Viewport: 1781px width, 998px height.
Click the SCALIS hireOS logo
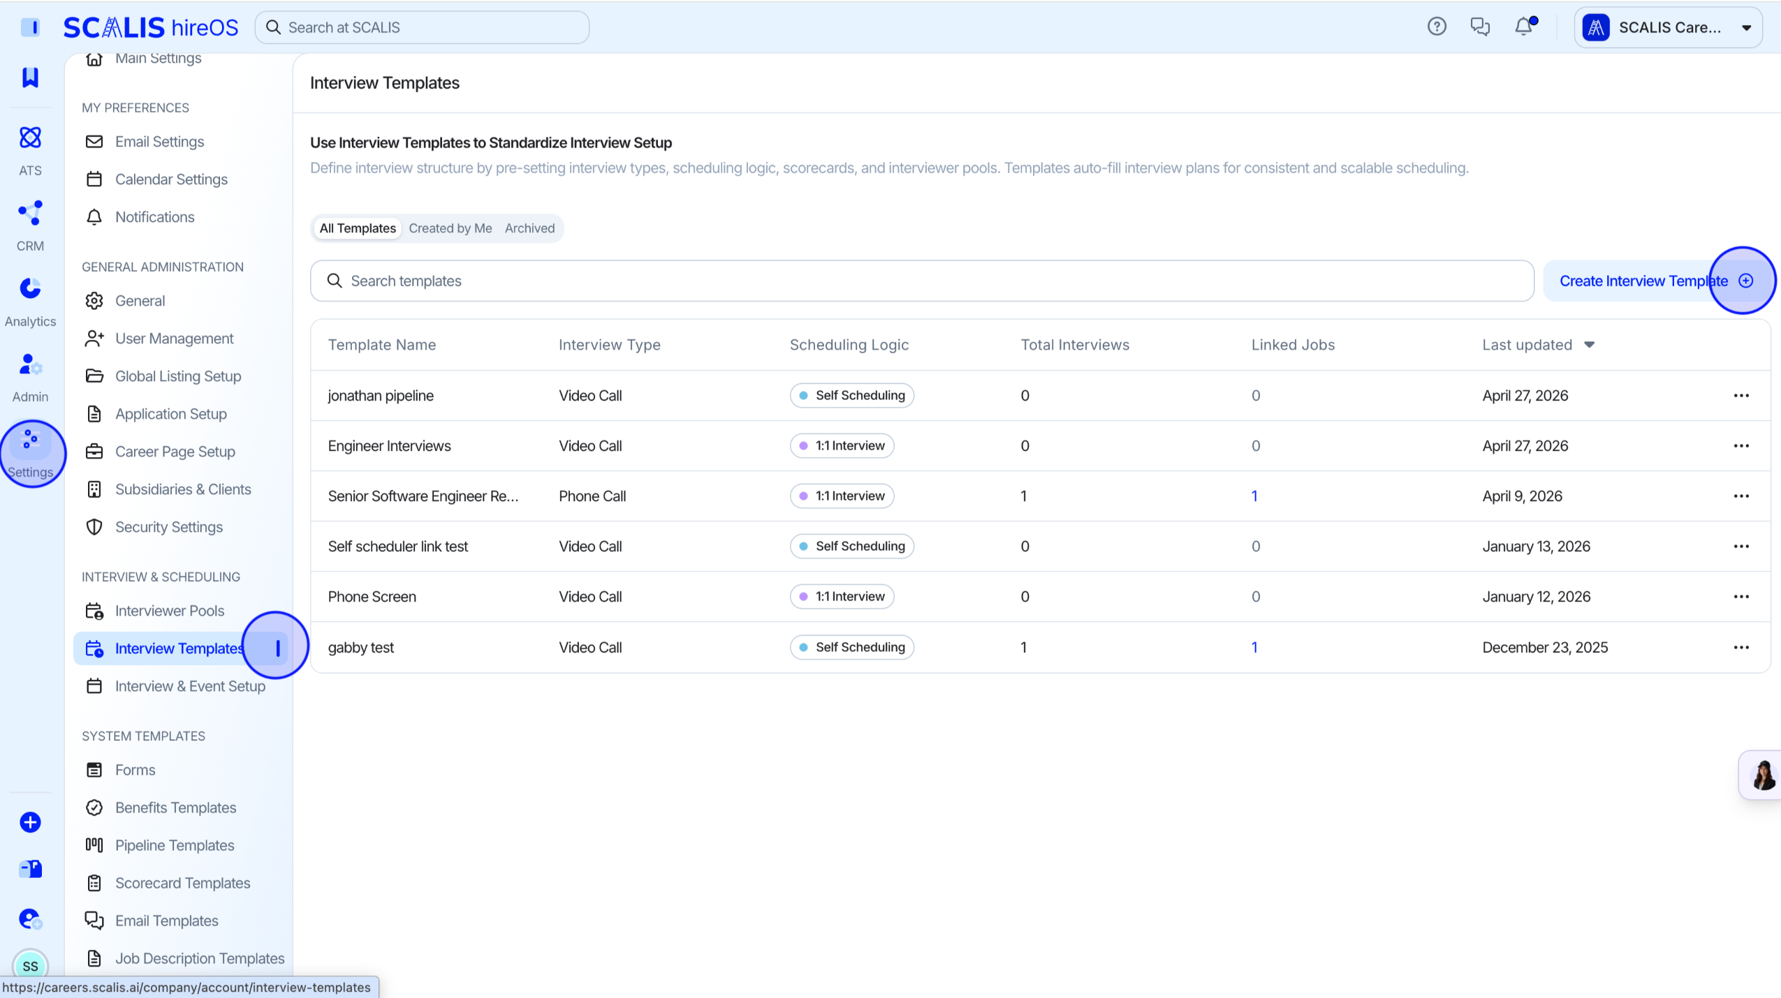[151, 27]
